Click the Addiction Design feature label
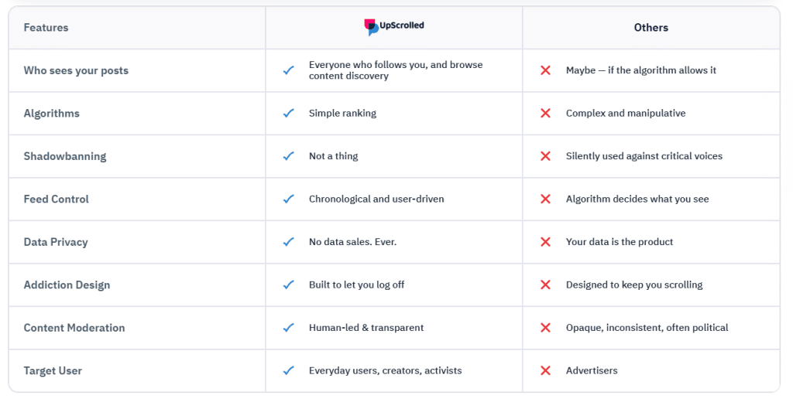This screenshot has width=793, height=402. pyautogui.click(x=67, y=285)
